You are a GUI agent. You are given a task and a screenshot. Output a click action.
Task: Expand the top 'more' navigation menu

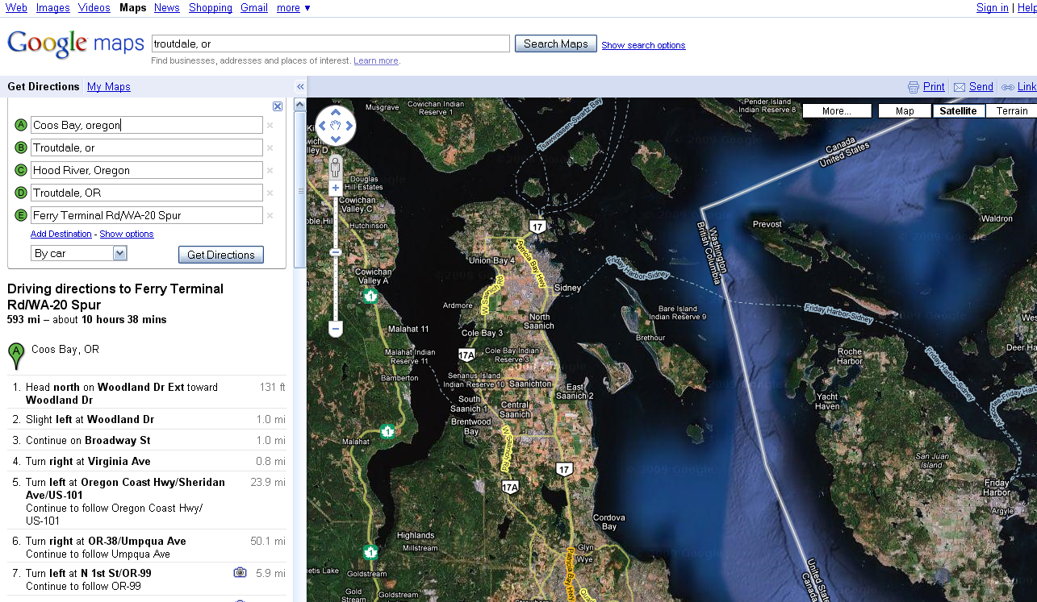pos(293,8)
